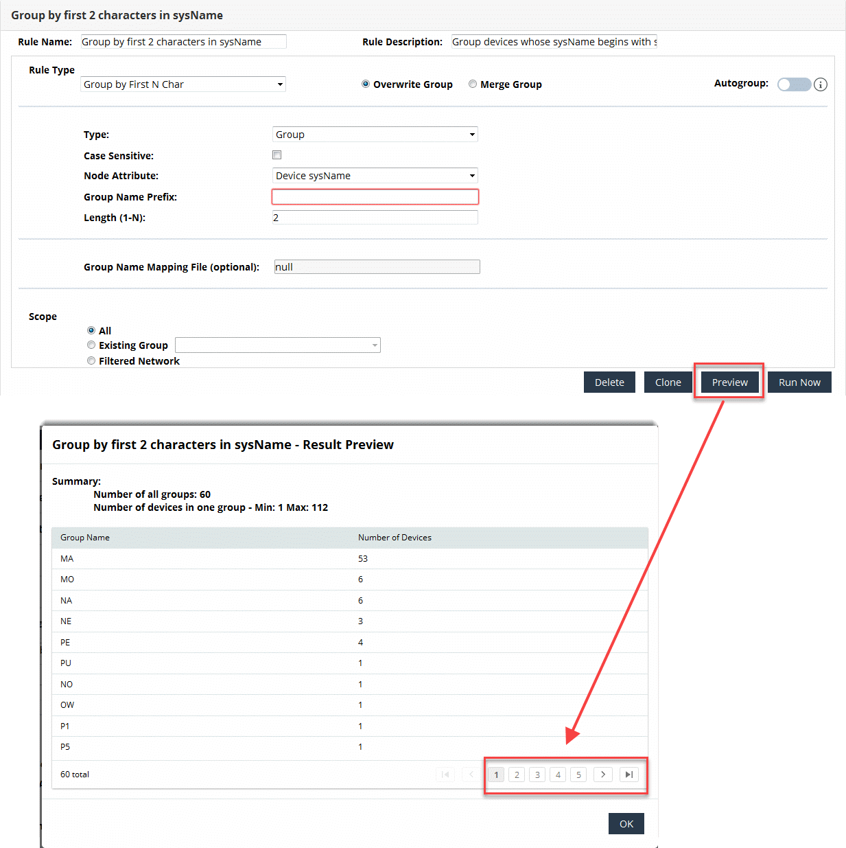
Task: Open the Existing Group combo box
Action: pyautogui.click(x=277, y=345)
